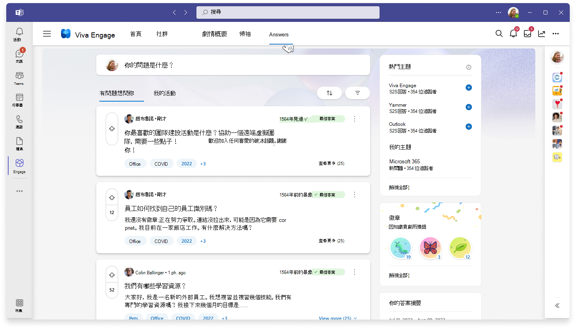This screenshot has width=576, height=329.
Task: Select Office tag on team building question
Action: pos(135,164)
